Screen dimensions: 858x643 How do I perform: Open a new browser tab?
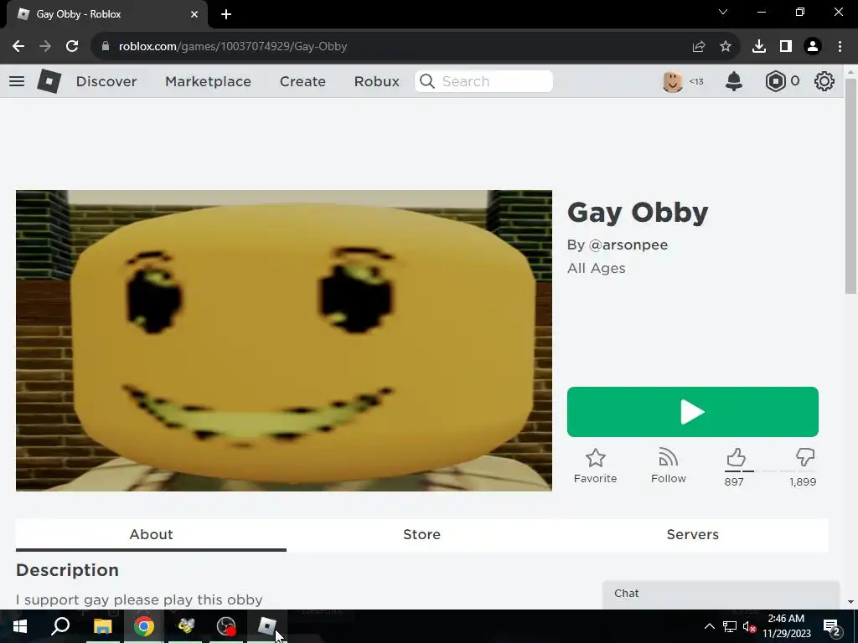tap(226, 14)
